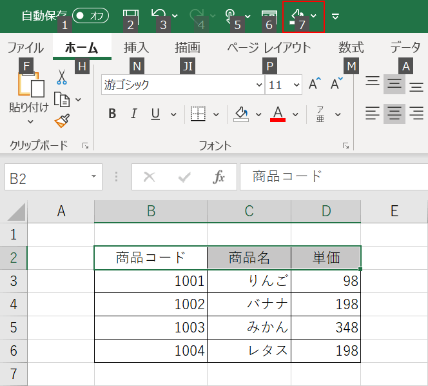Image resolution: width=428 pixels, height=386 pixels.
Task: Expand the Copy options arrow
Action: point(78,99)
